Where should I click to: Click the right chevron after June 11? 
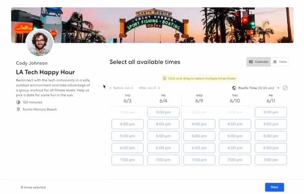coord(159,88)
